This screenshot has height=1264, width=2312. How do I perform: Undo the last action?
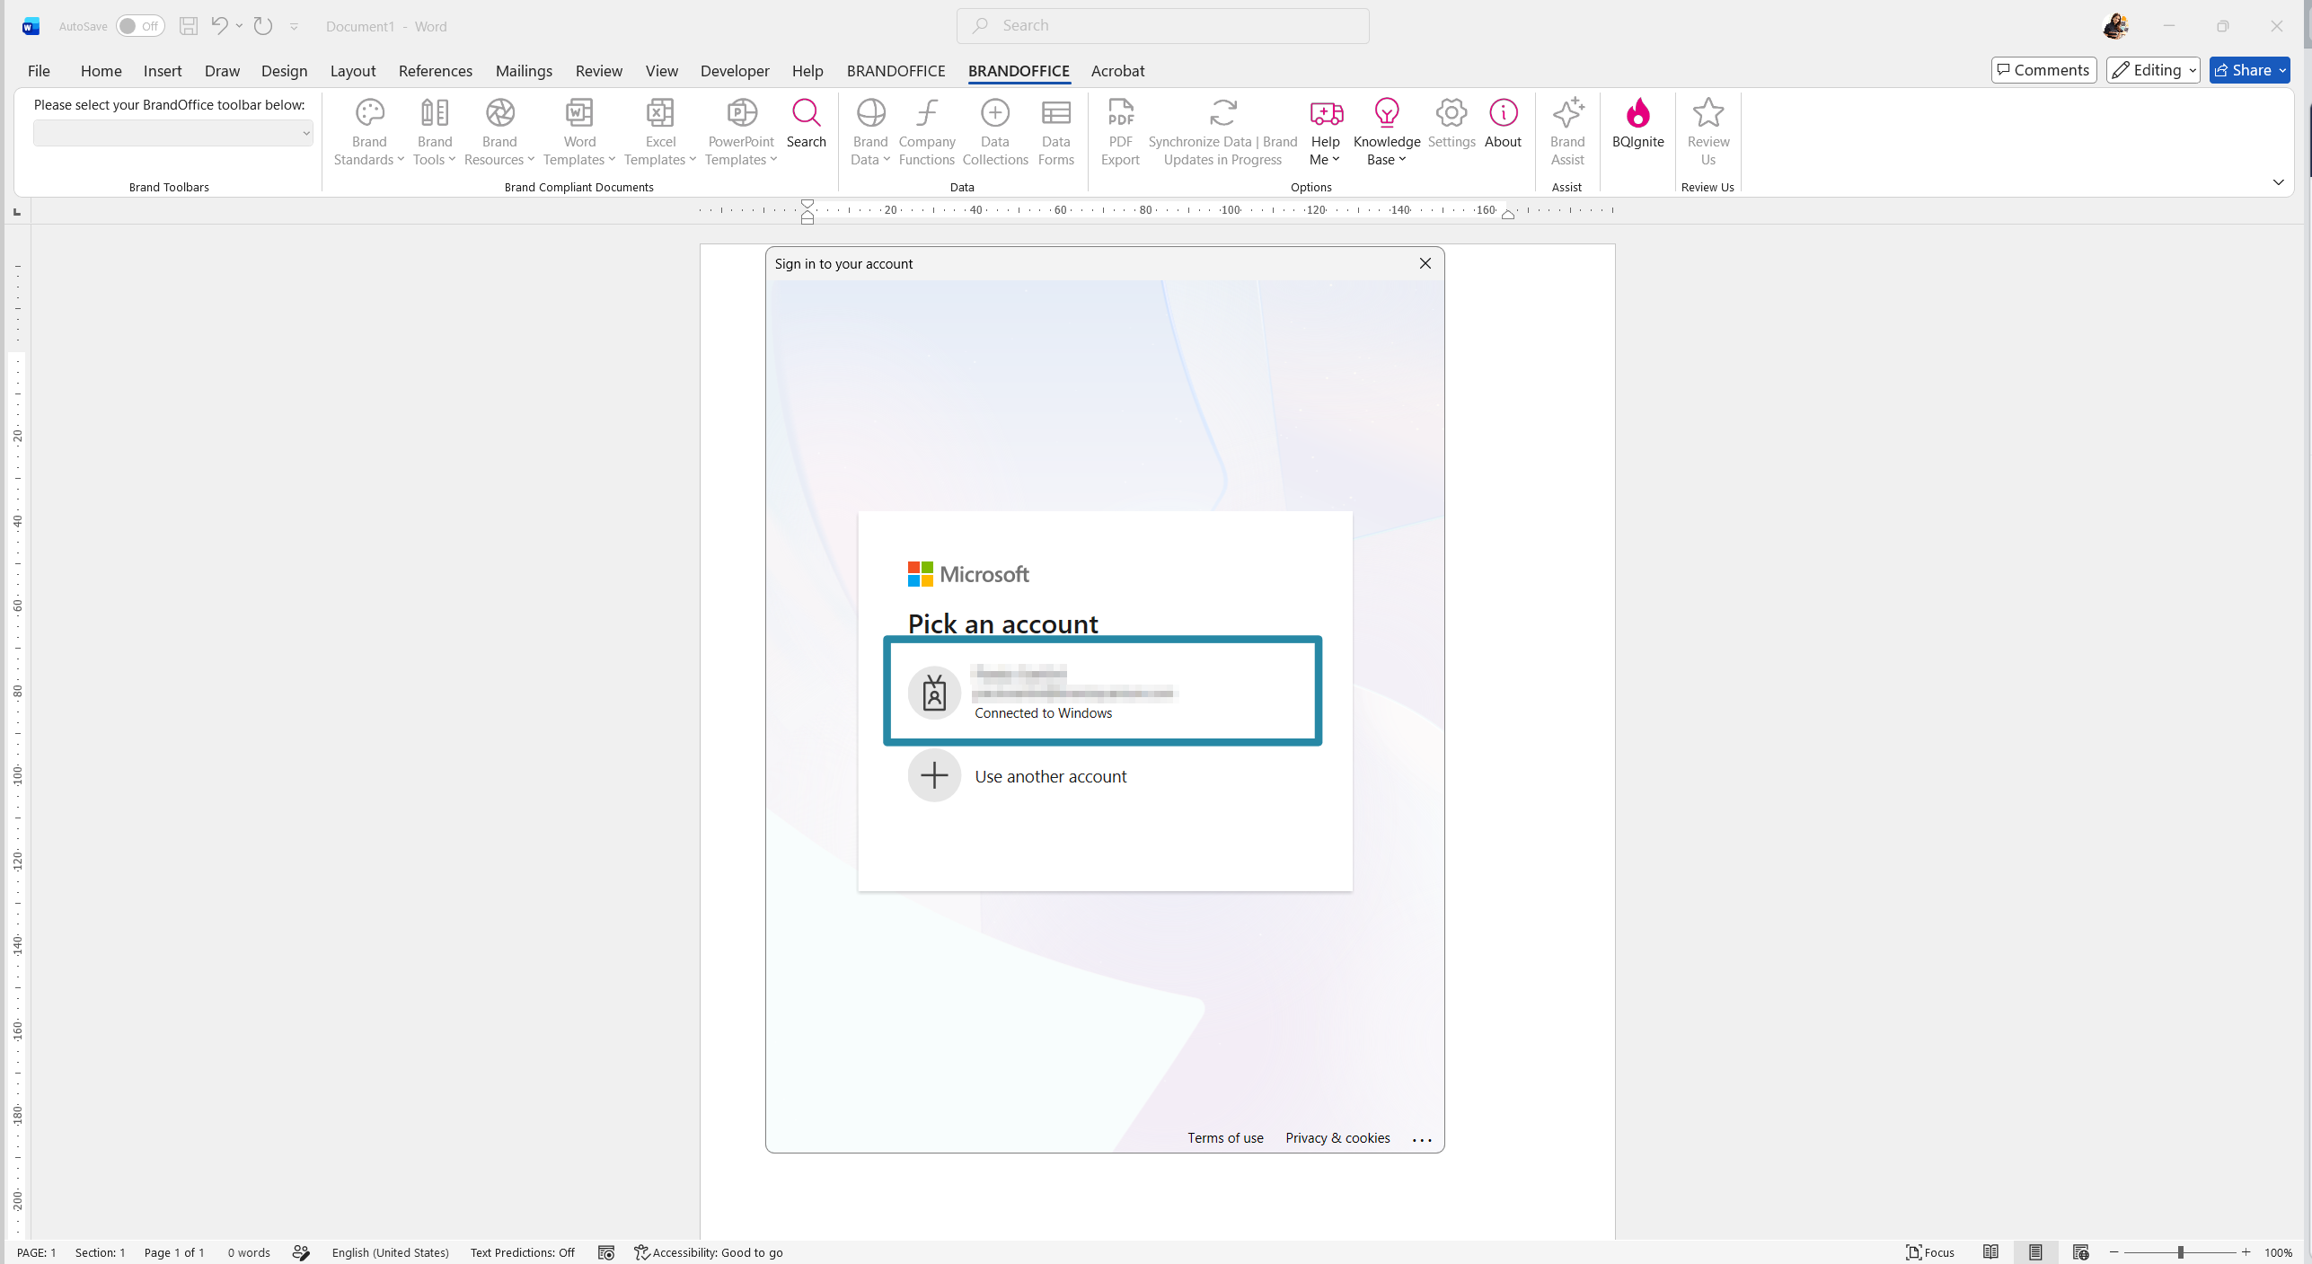pyautogui.click(x=218, y=26)
